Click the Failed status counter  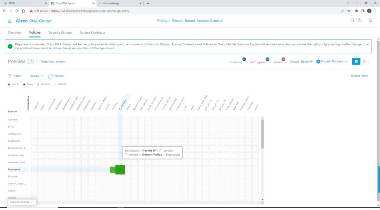(x=279, y=61)
